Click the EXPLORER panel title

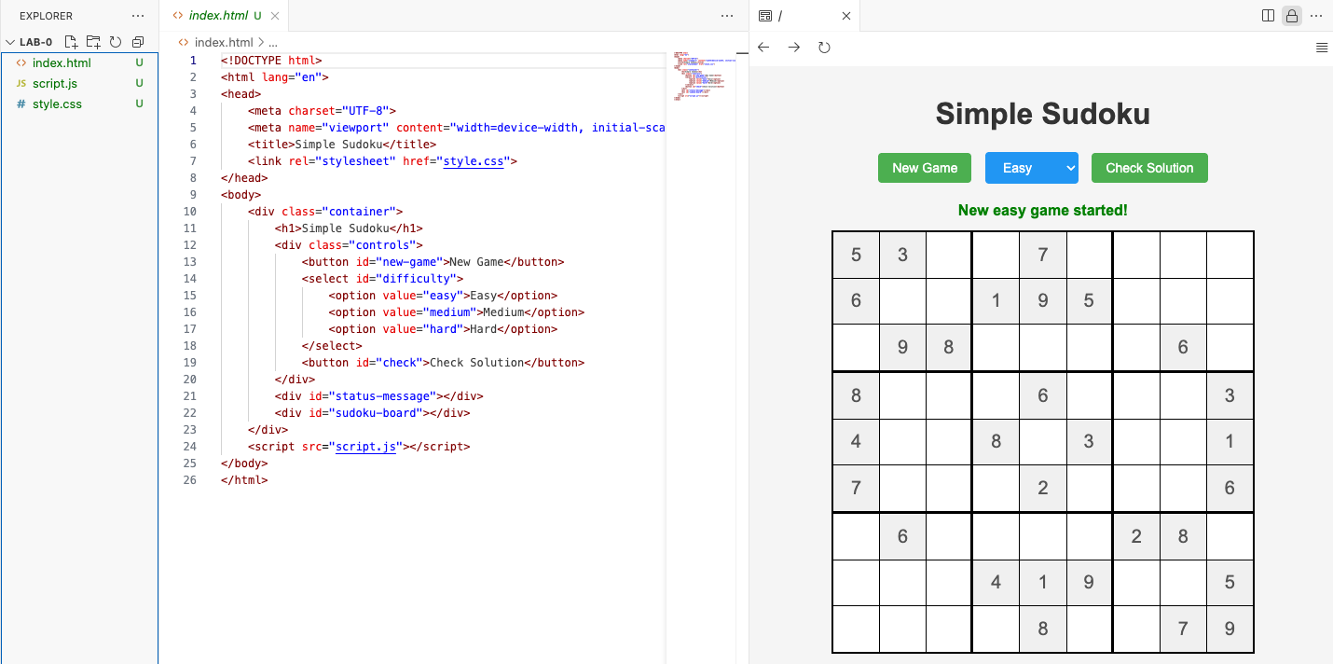click(x=46, y=16)
